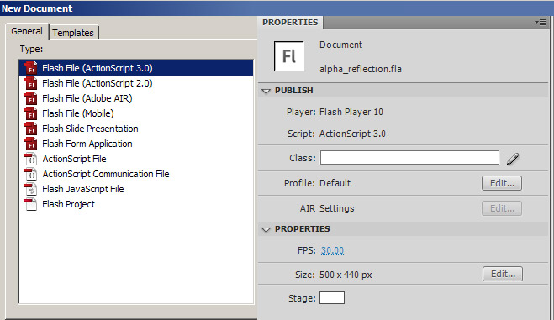Image resolution: width=554 pixels, height=320 pixels.
Task: Click the Edit button for AIR Settings
Action: [502, 208]
